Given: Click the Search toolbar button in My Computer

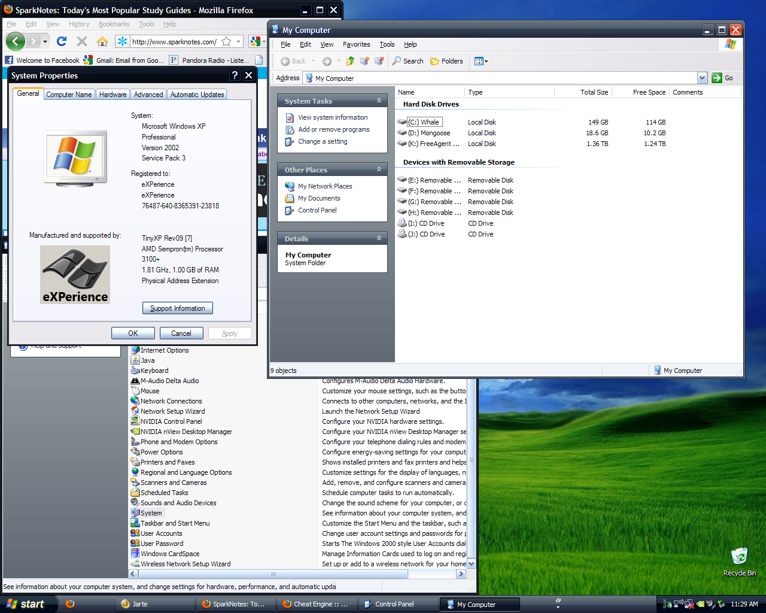Looking at the screenshot, I should pos(408,61).
